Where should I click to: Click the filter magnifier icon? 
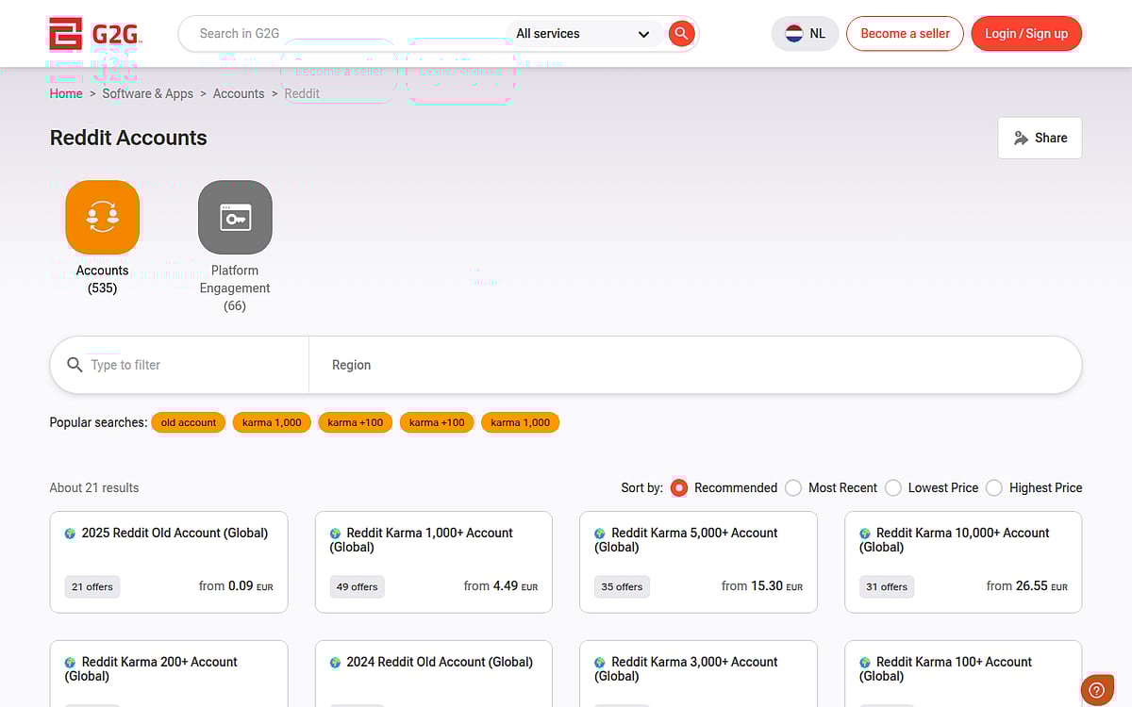[75, 365]
